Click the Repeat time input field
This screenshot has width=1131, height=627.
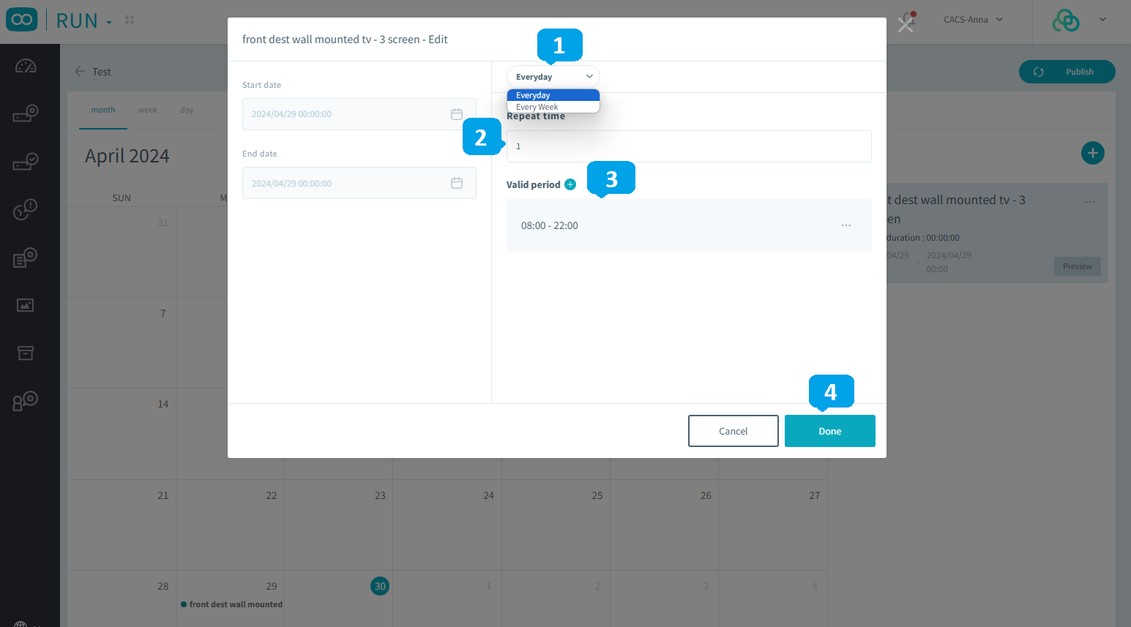click(x=689, y=146)
